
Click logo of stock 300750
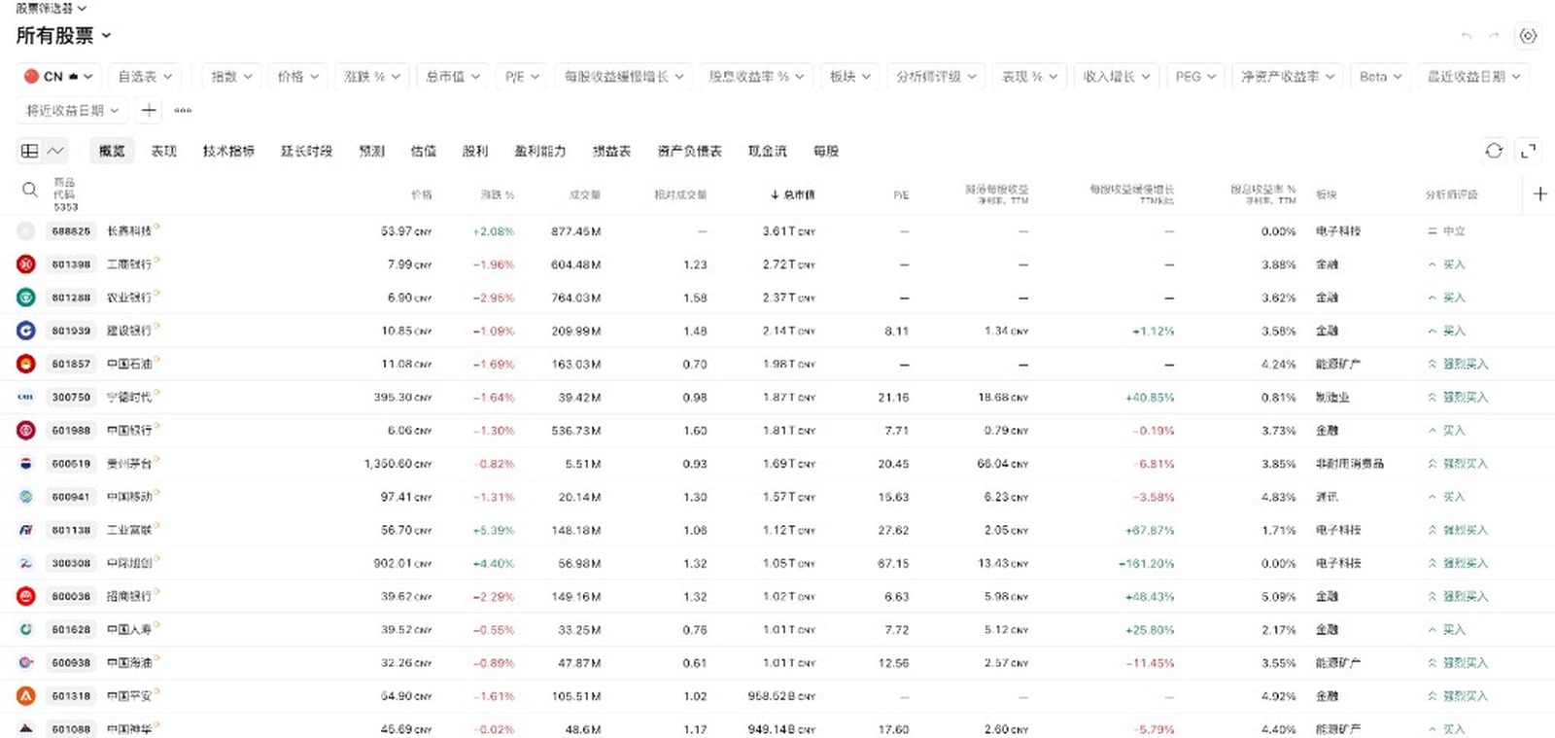26,397
